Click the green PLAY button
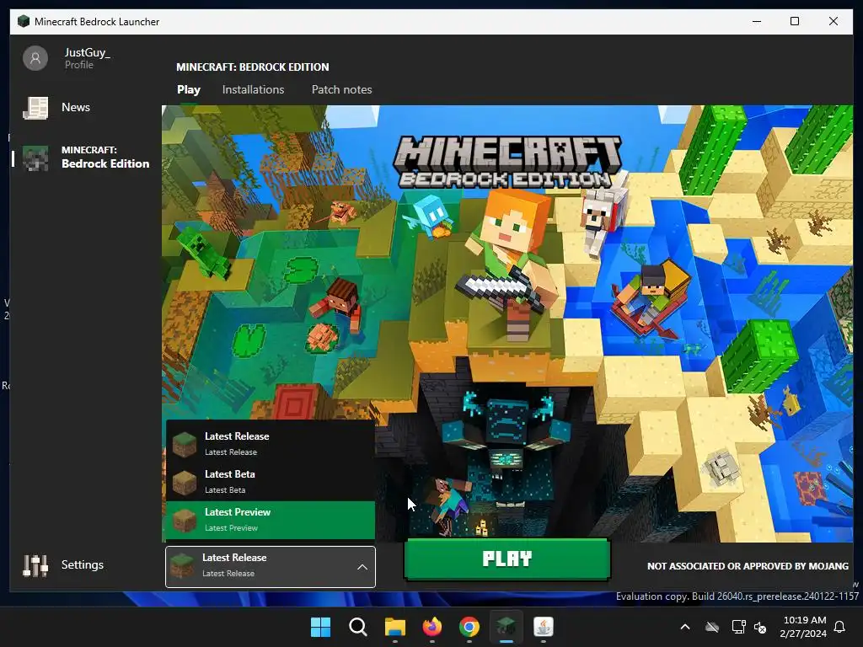The image size is (863, 647). tap(507, 559)
